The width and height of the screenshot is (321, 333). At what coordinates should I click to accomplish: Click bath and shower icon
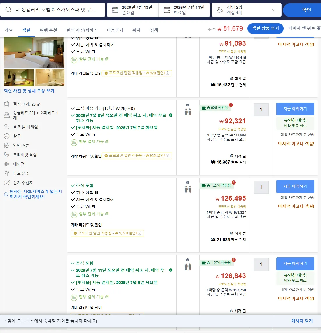[7, 127]
